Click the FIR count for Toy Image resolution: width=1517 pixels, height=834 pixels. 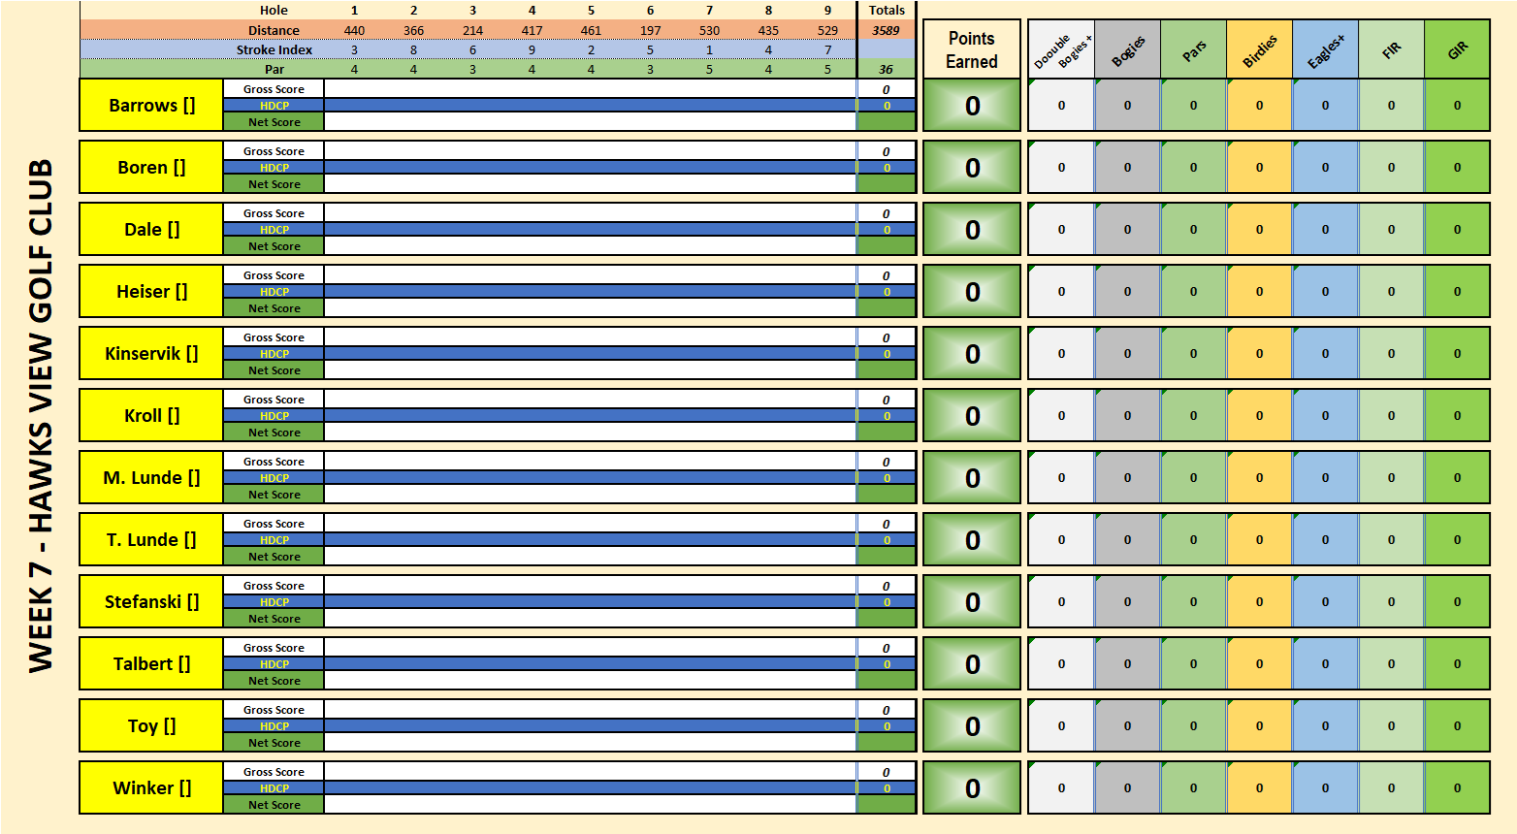click(1390, 726)
